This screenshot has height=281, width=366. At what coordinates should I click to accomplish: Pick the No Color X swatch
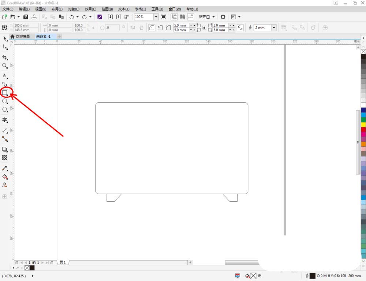[x=363, y=52]
